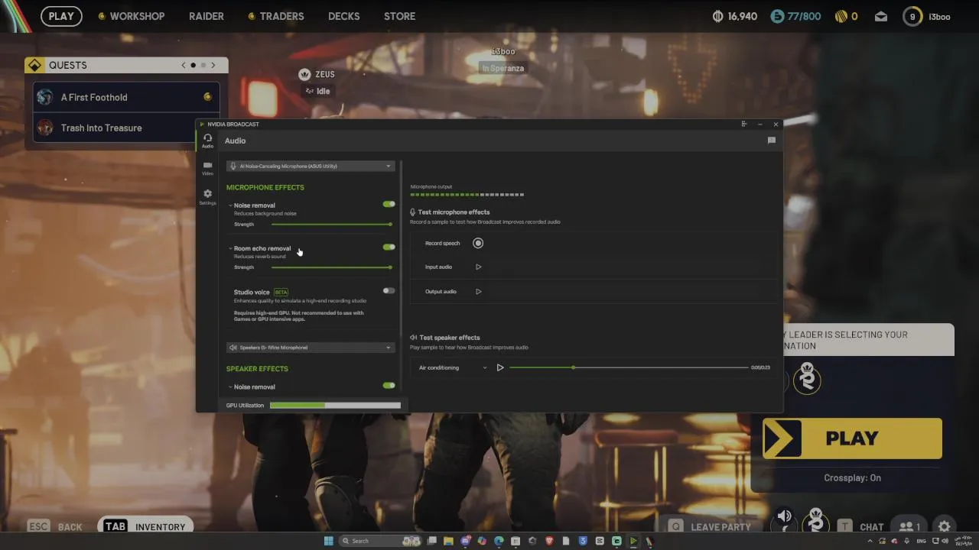Click the large yellow PLAY button
Image resolution: width=979 pixels, height=550 pixels.
(x=852, y=438)
